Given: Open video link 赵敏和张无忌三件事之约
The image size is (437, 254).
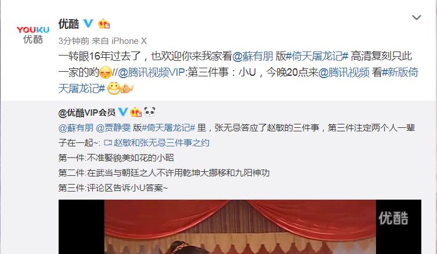Looking at the screenshot, I should [156, 142].
